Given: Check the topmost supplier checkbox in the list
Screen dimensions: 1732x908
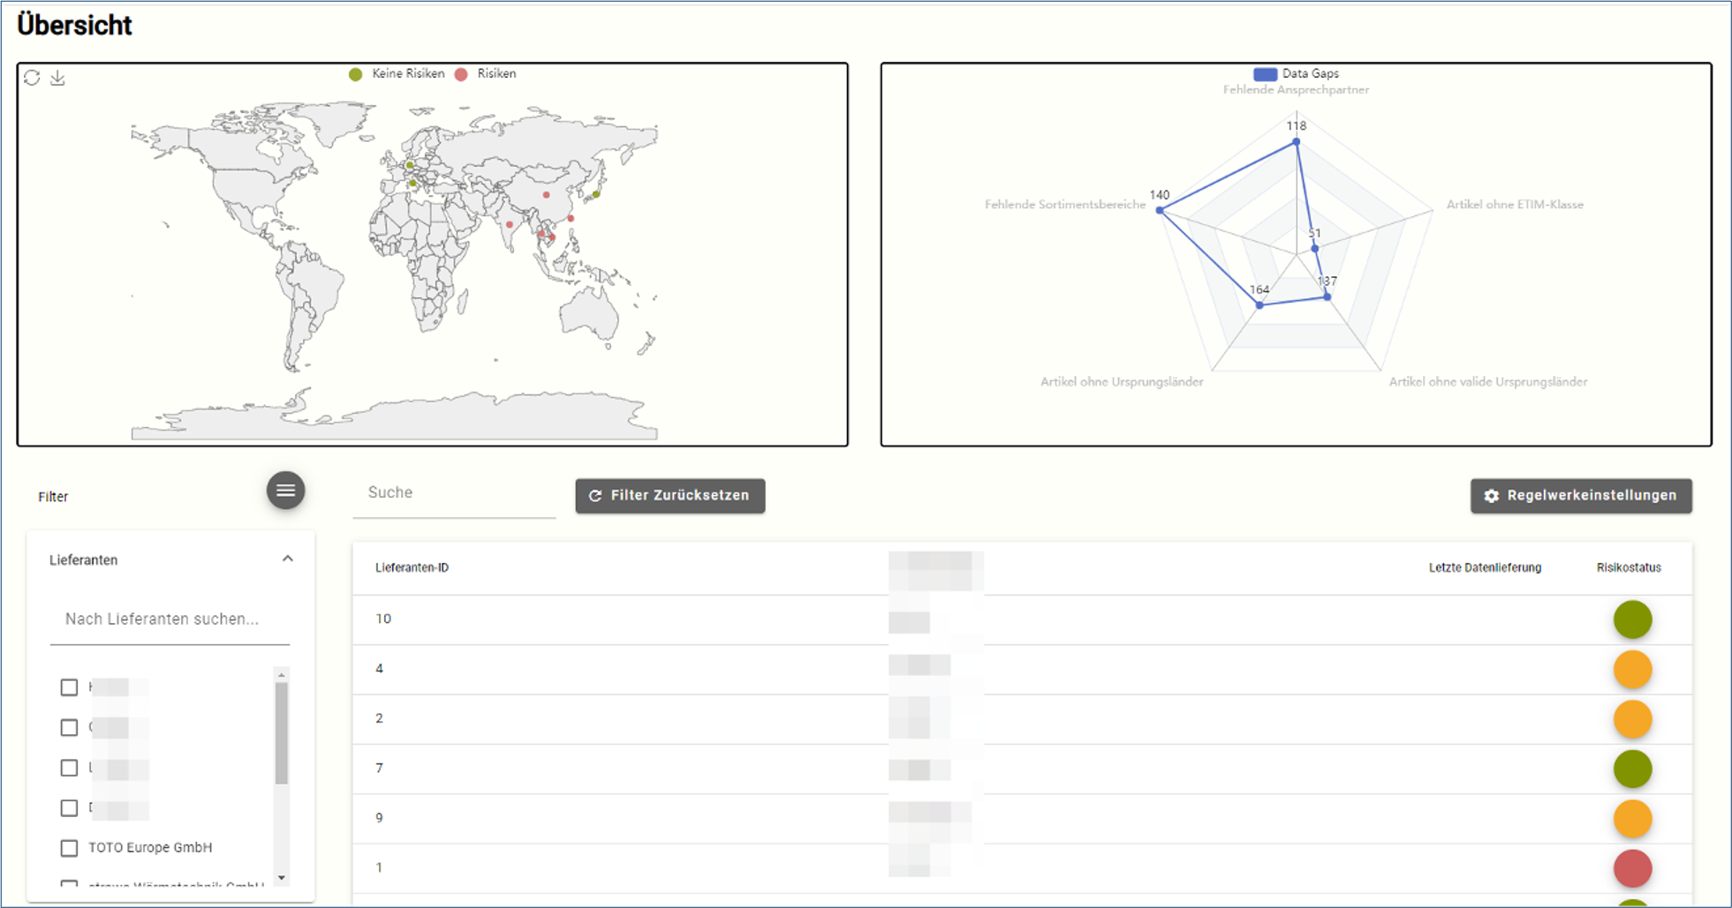Looking at the screenshot, I should 69,687.
